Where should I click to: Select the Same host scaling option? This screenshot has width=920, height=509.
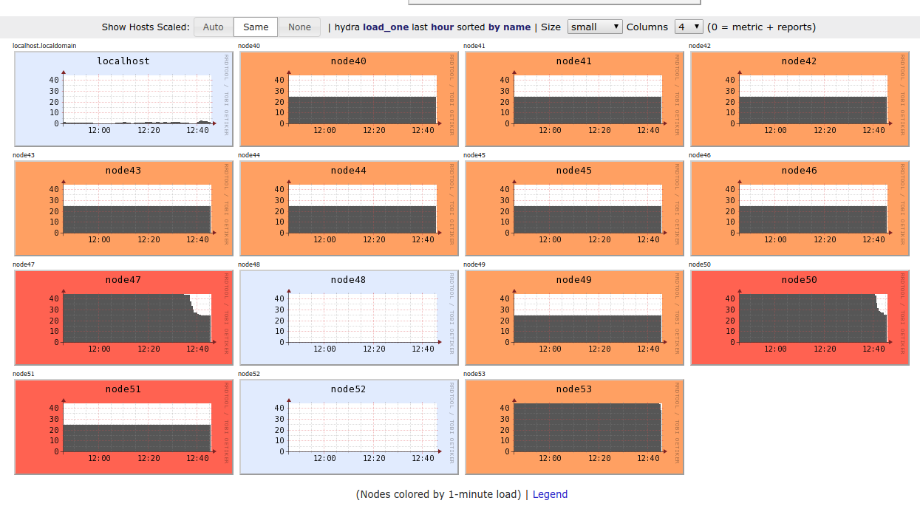pos(256,27)
